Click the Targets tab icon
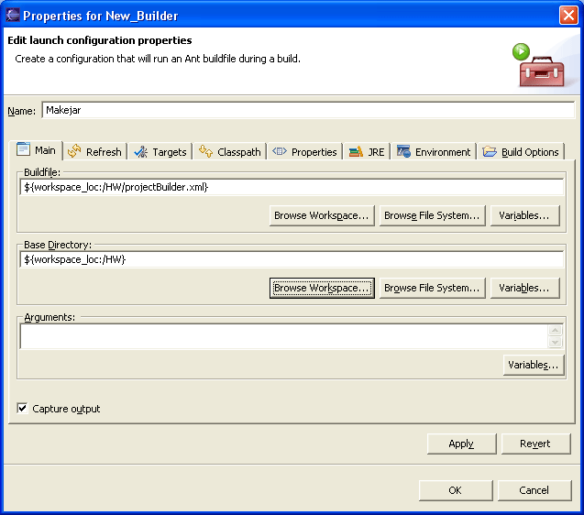 141,151
